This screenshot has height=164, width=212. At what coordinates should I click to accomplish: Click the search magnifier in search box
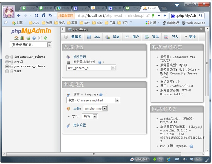(201, 16)
